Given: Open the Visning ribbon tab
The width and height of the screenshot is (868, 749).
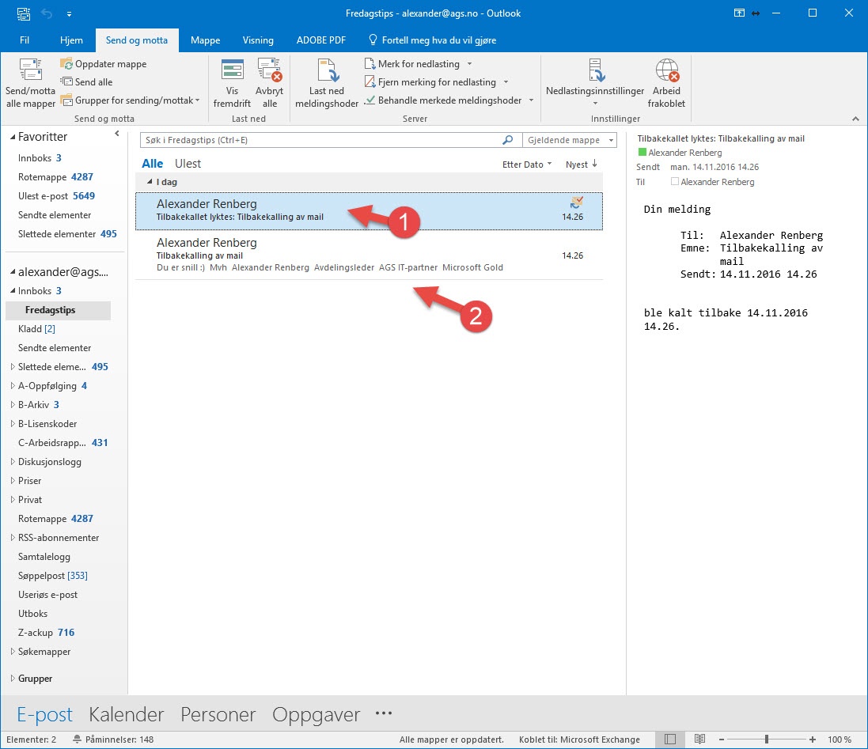Looking at the screenshot, I should click(258, 40).
